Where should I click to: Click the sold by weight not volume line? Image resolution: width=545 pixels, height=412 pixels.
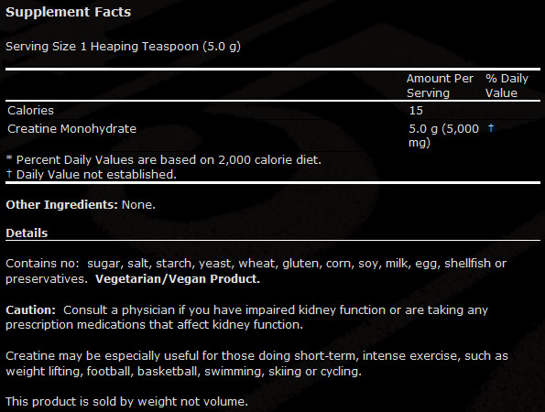pos(127,402)
